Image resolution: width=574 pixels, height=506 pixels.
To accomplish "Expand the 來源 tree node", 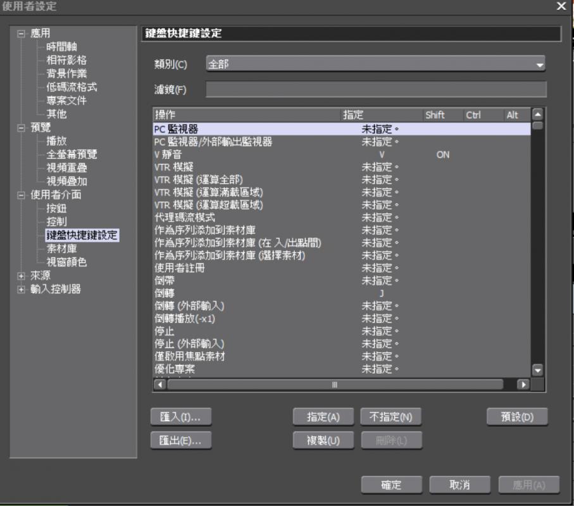I will (x=22, y=276).
